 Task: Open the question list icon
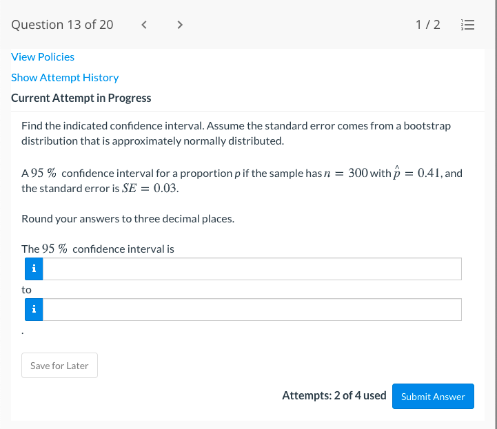click(x=467, y=25)
